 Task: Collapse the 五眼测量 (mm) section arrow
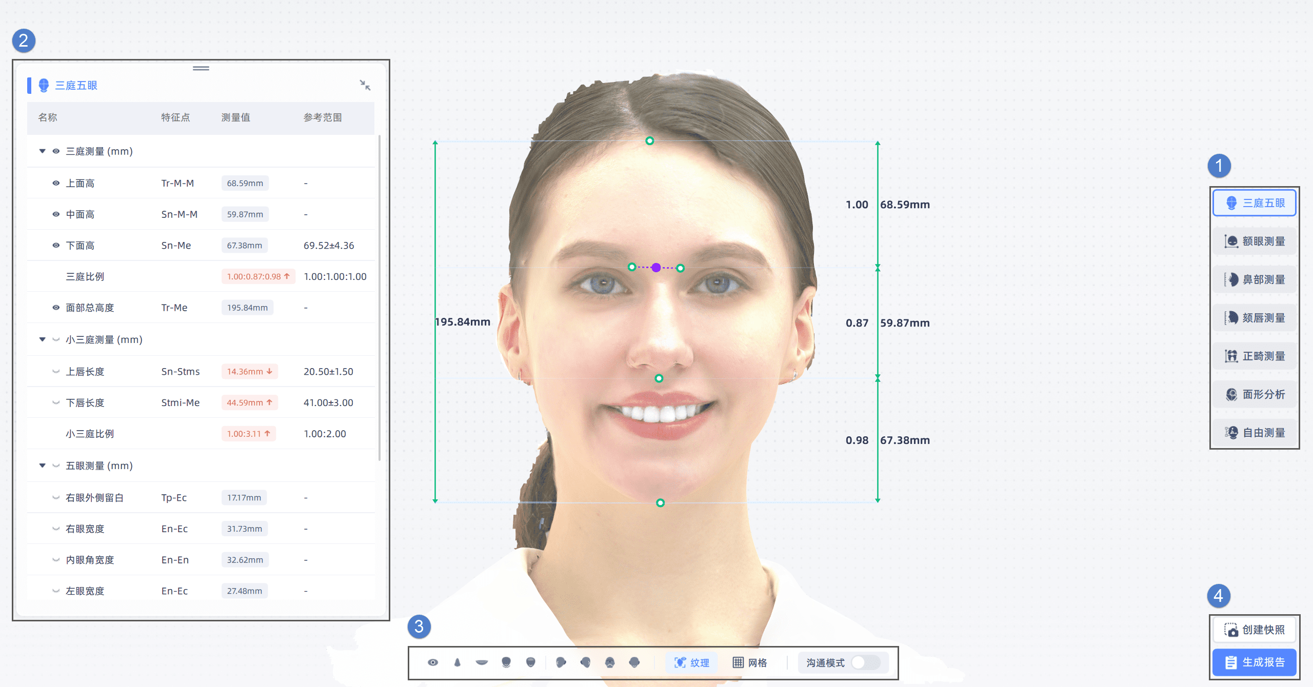click(x=42, y=466)
